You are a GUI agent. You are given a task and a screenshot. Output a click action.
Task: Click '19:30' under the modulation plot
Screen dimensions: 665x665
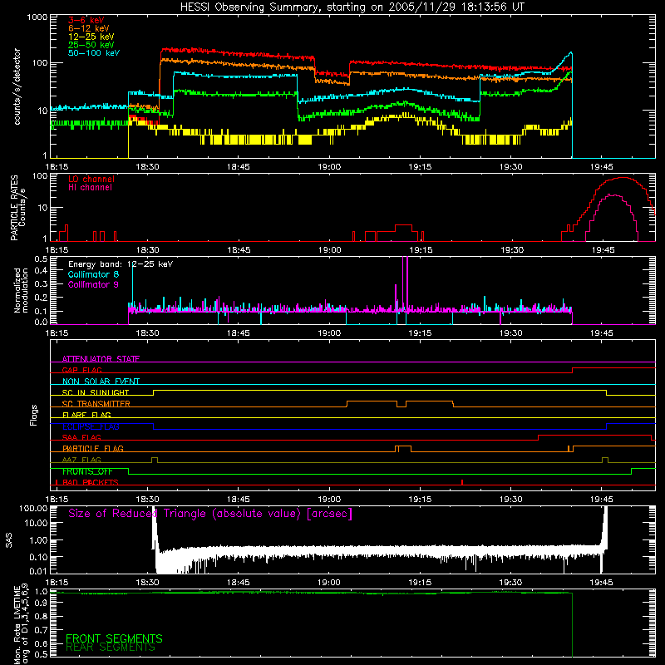(x=510, y=333)
